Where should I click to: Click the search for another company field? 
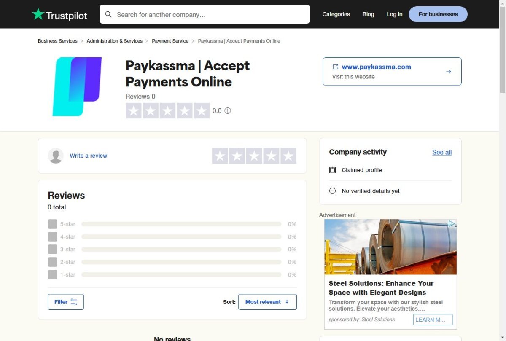(205, 14)
